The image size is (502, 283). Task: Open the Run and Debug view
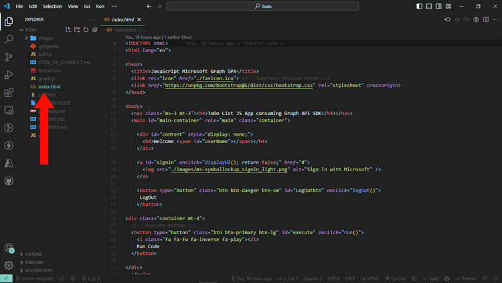[9, 75]
